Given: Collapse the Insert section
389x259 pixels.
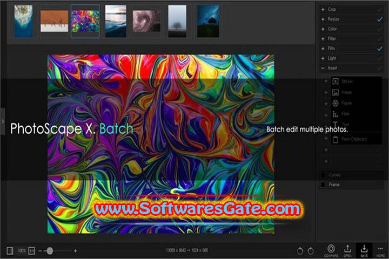Looking at the screenshot, I should (323, 68).
